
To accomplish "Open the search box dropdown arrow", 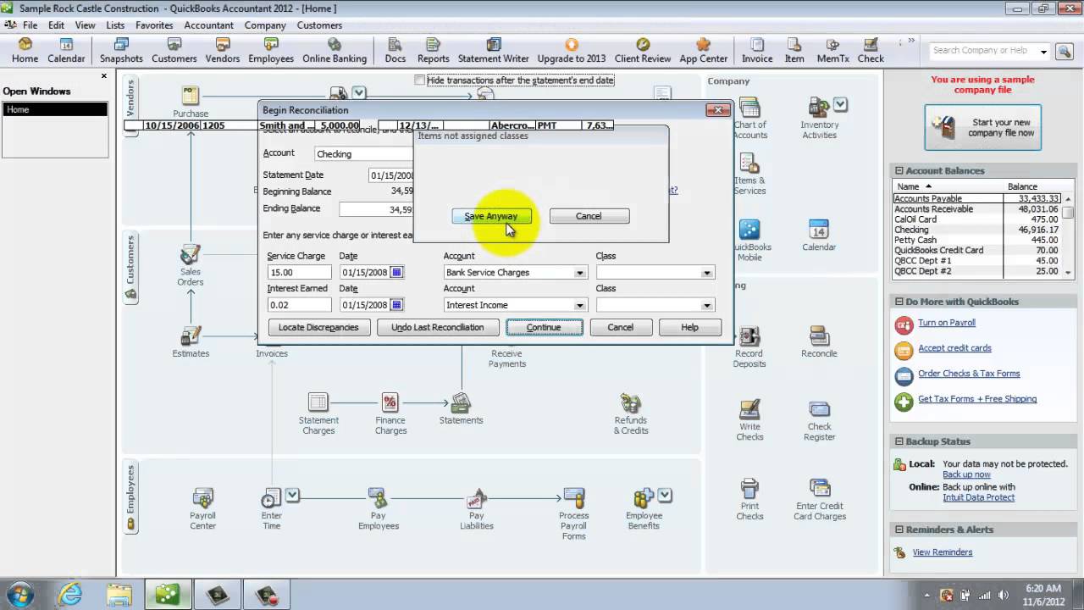I will click(x=1043, y=51).
